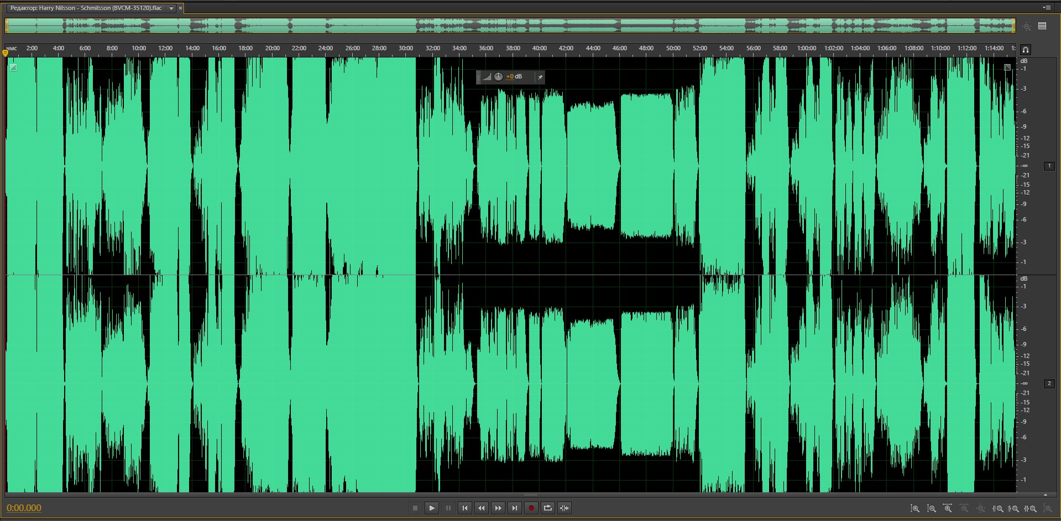Image resolution: width=1061 pixels, height=521 pixels.
Task: Click the amplitude knob in the HUD
Action: 498,77
